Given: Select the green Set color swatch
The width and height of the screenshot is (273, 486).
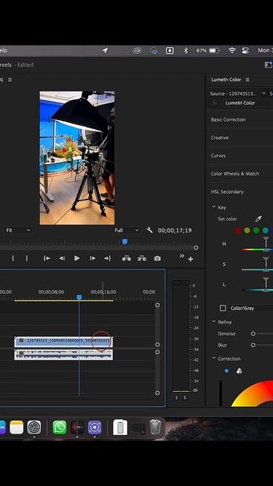Looking at the screenshot, I should tap(256, 230).
